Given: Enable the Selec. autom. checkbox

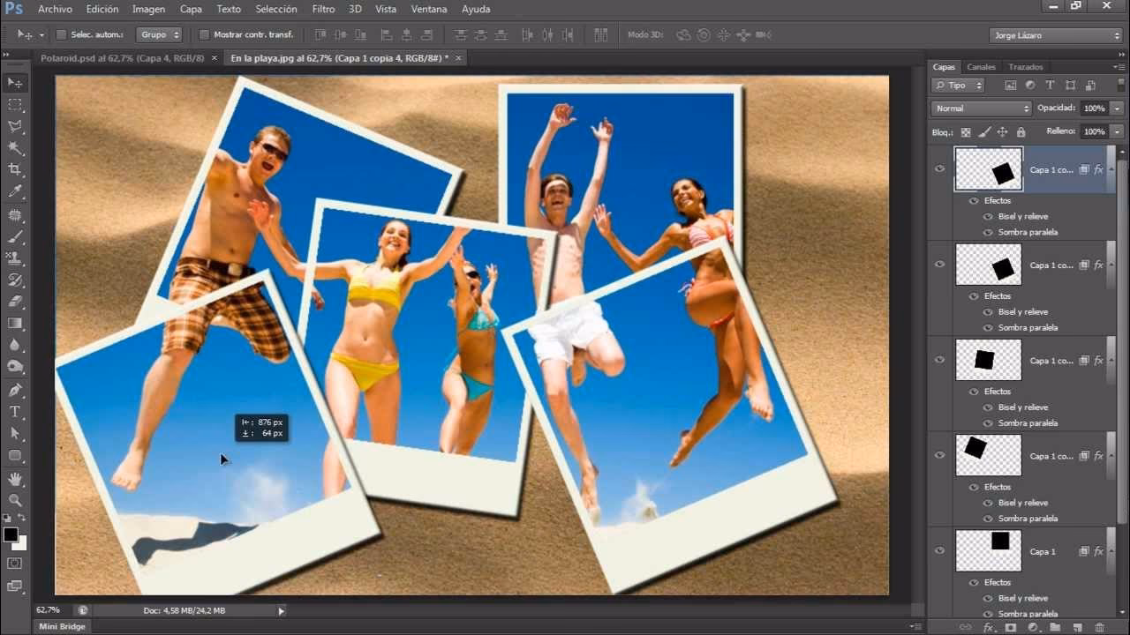Looking at the screenshot, I should [x=60, y=34].
